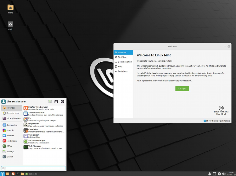The image size is (236, 176).
Task: Click the menu search input field
Action: click(x=33, y=168)
